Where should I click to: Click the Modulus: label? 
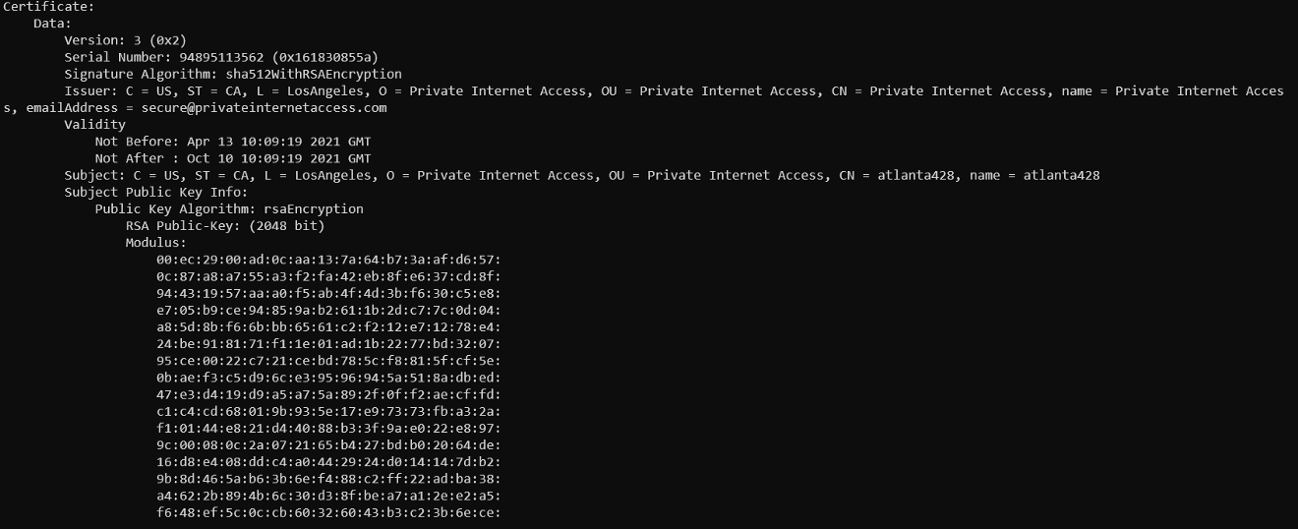coord(156,242)
